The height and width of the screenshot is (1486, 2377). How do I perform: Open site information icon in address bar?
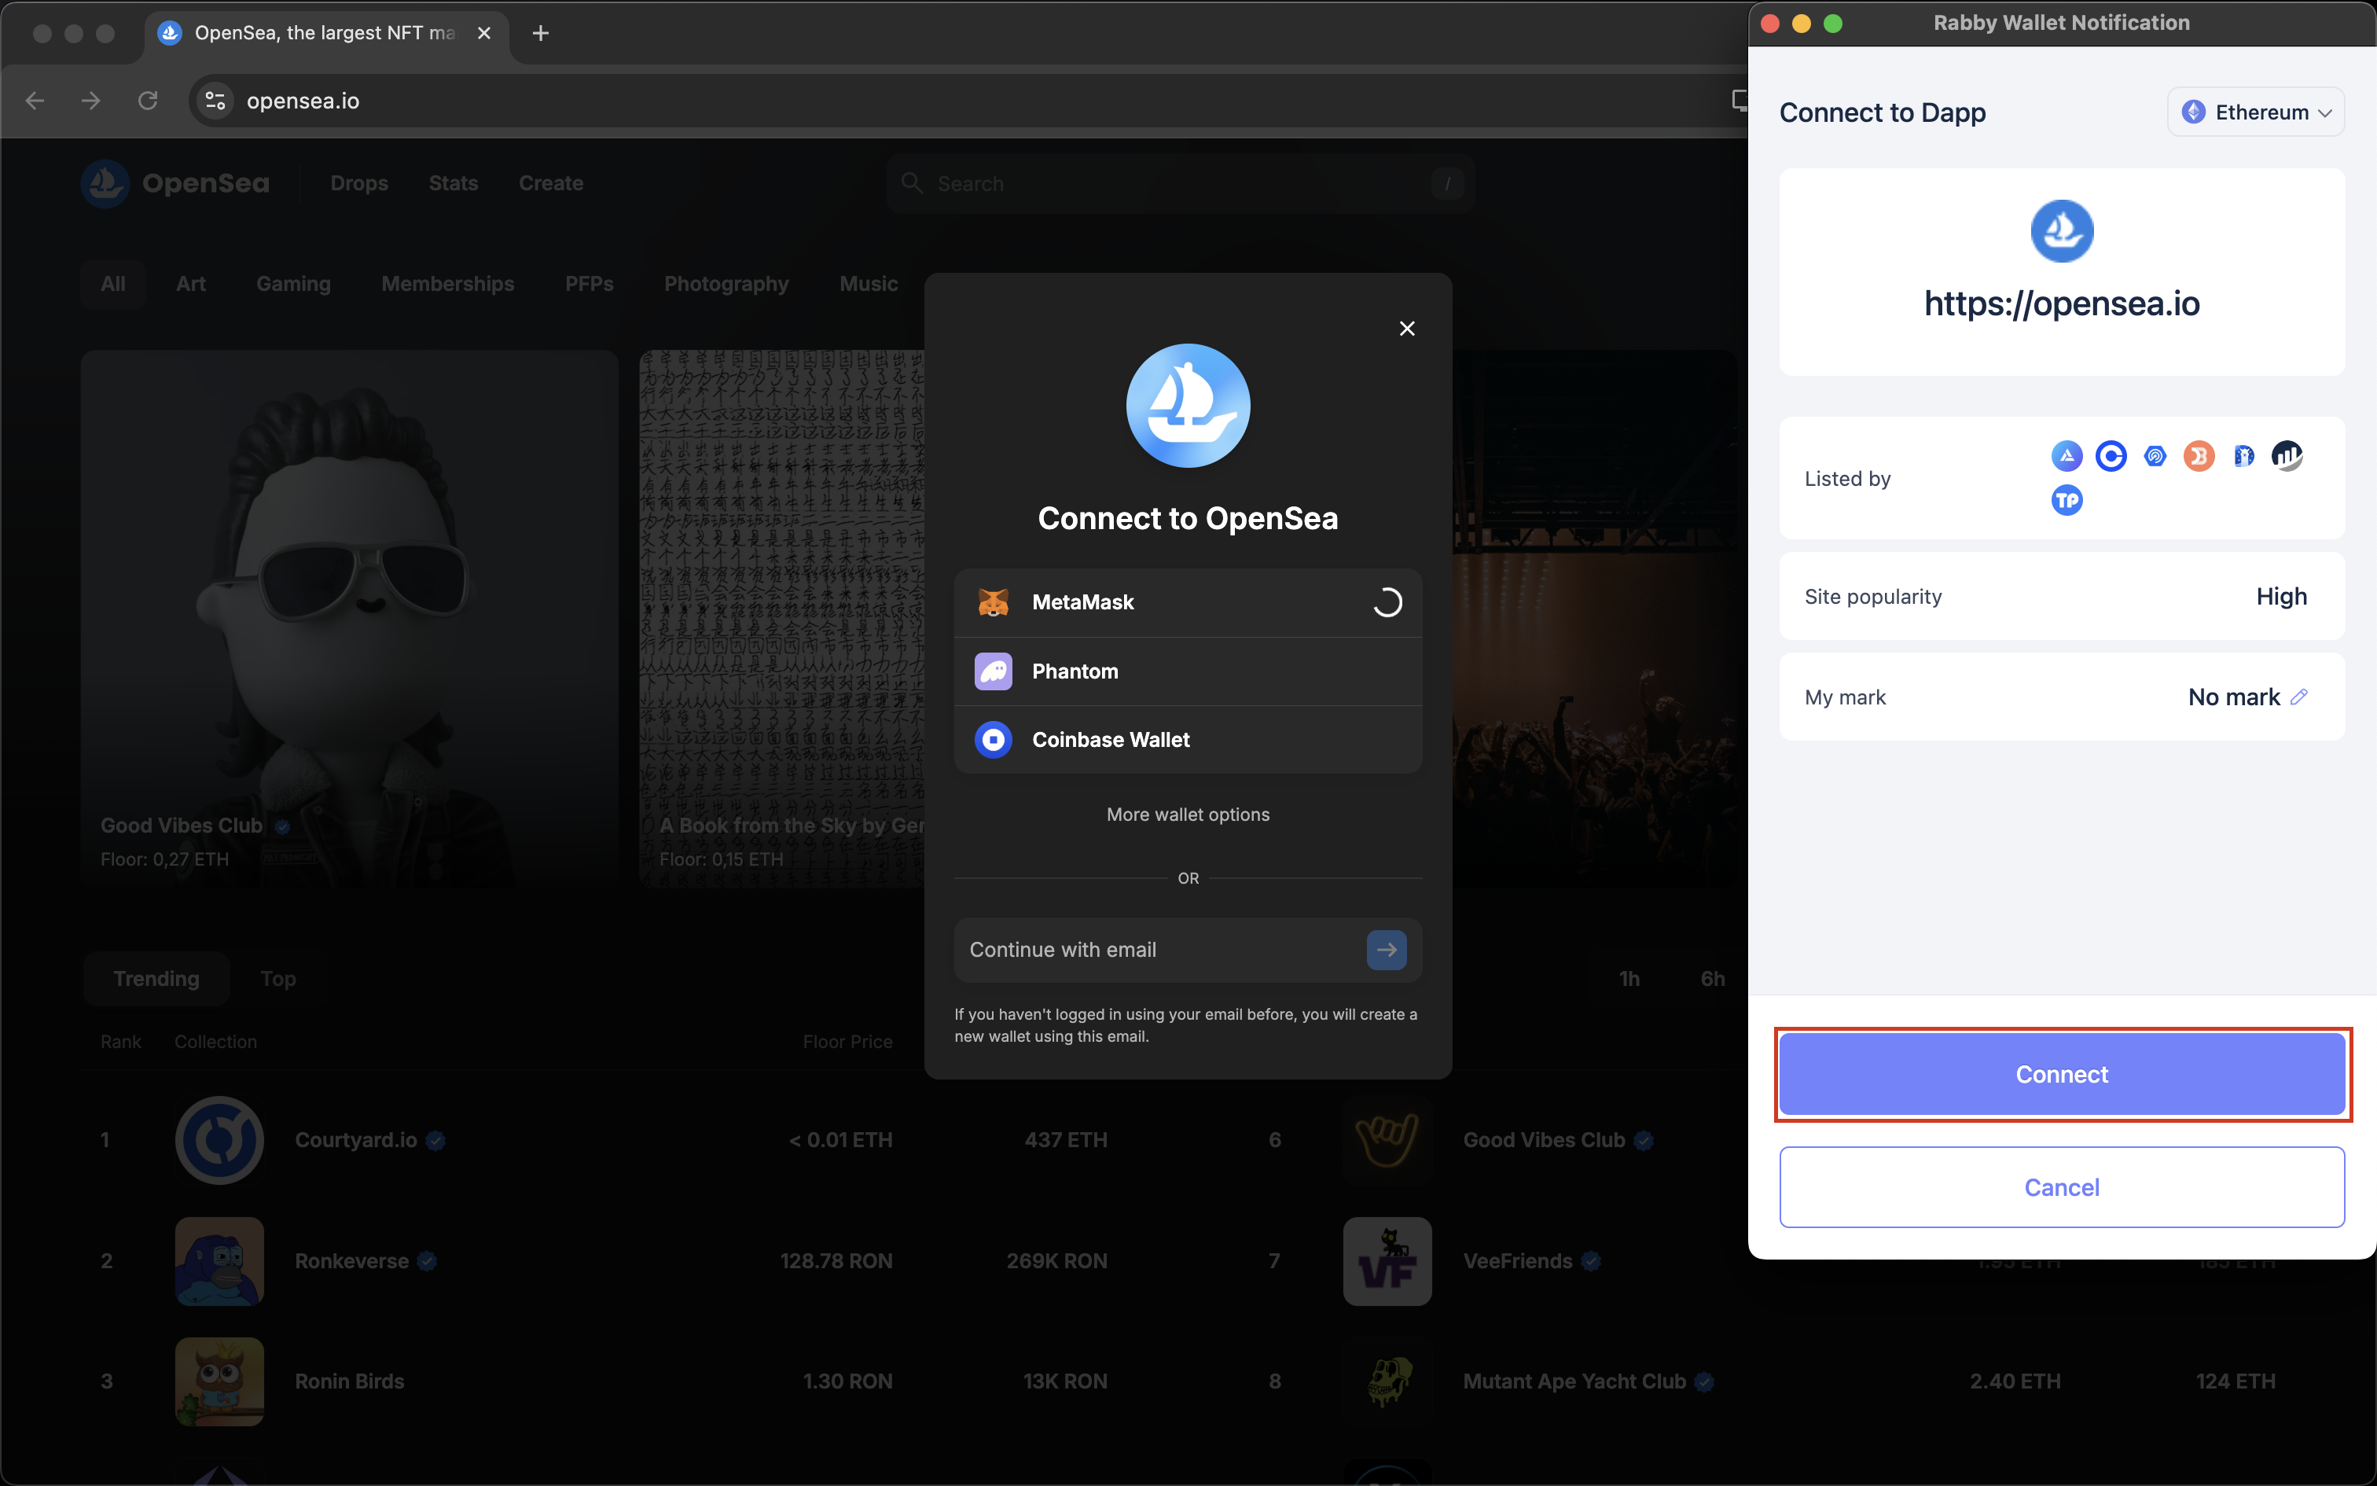(215, 101)
